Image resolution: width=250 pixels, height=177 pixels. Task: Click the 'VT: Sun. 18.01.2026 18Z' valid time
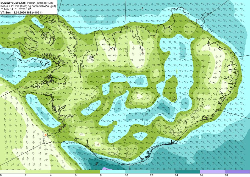[16, 12]
